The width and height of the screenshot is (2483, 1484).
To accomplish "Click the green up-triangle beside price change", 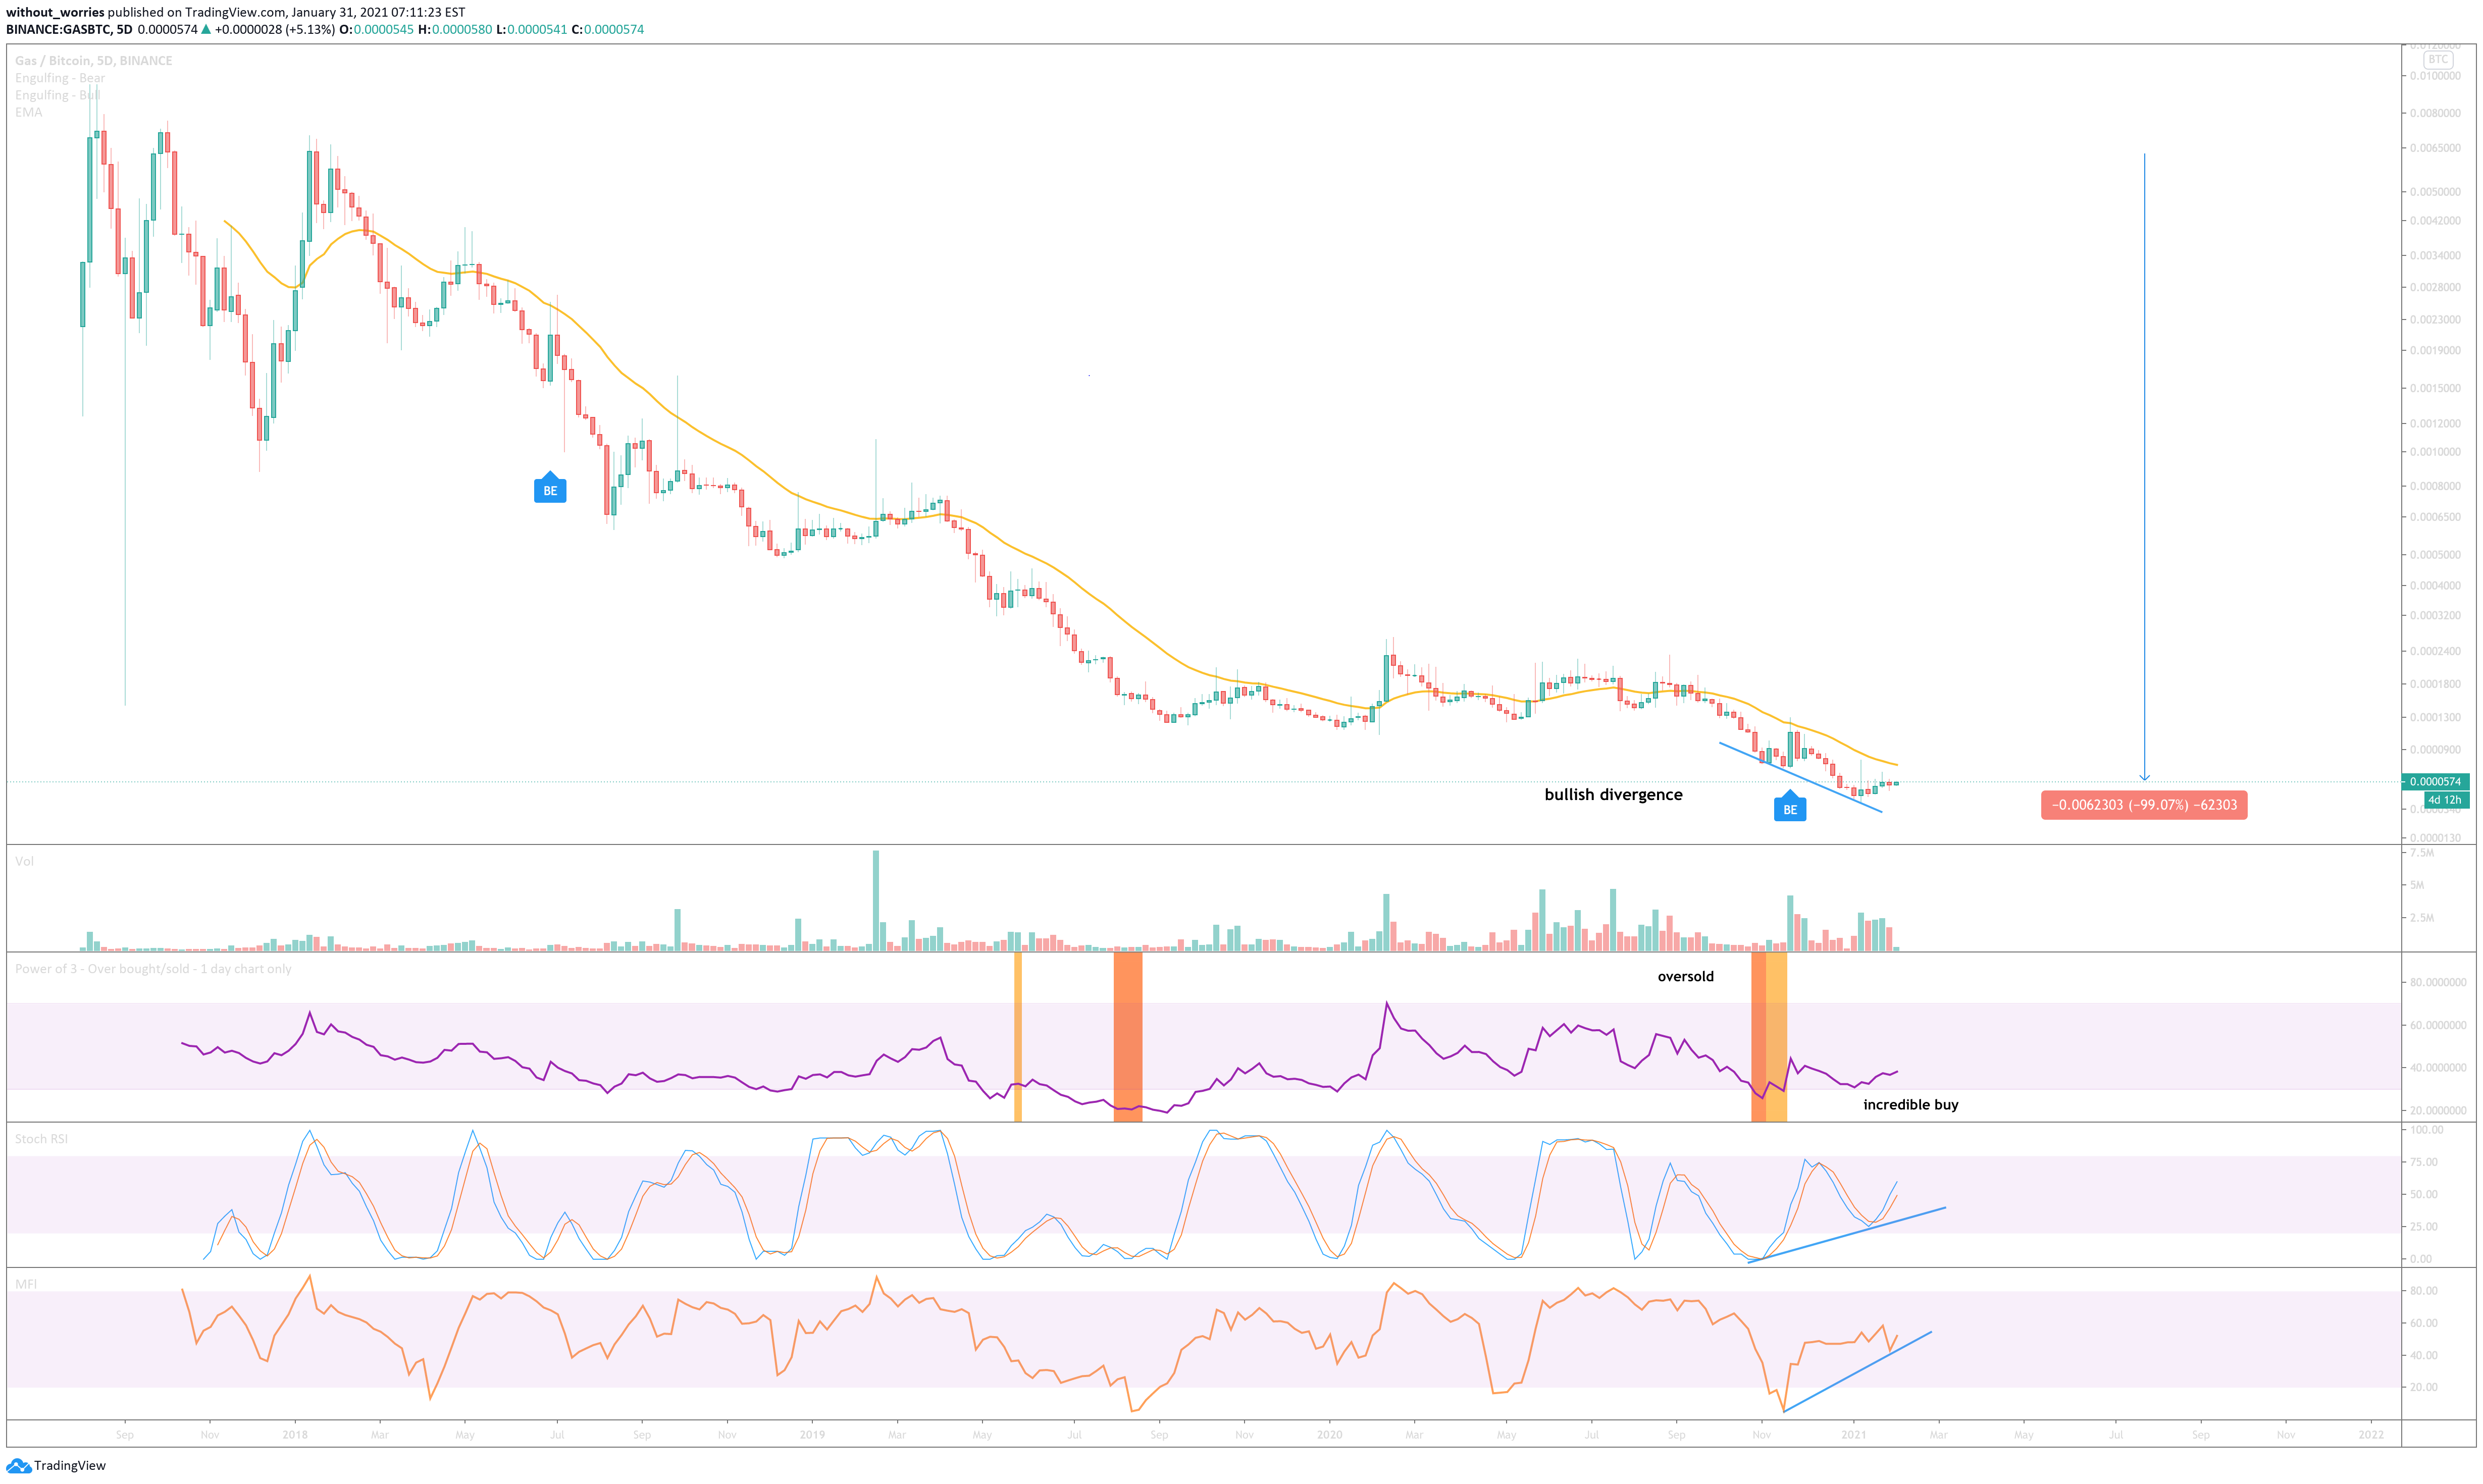I will point(206,30).
